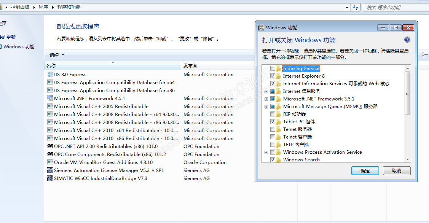Toggle the Microsoft Message Queue (MSMQ) 服务器 checkbox
The image size is (429, 223).
273,107
